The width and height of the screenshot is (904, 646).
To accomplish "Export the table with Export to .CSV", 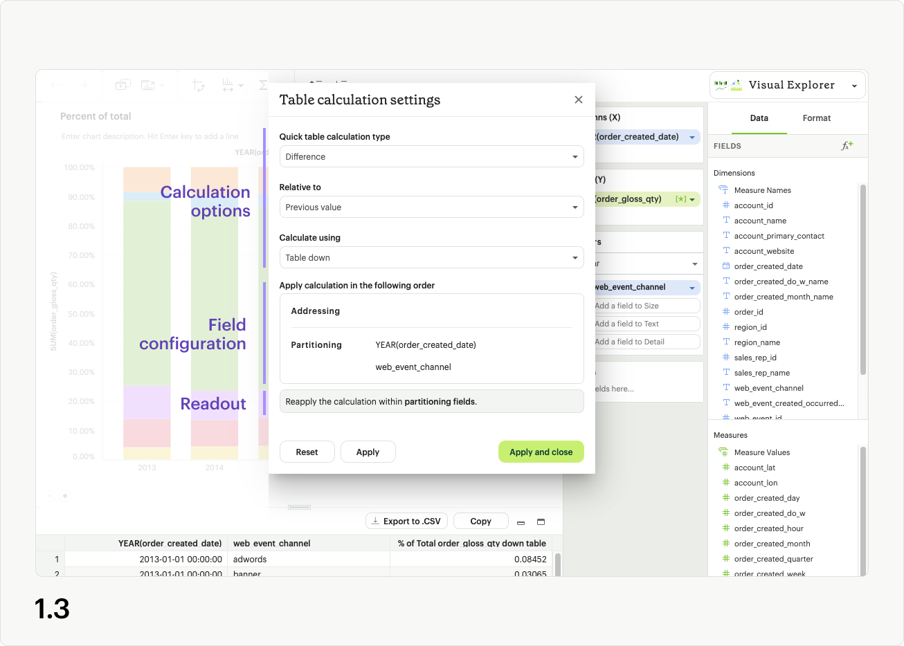I will (406, 522).
